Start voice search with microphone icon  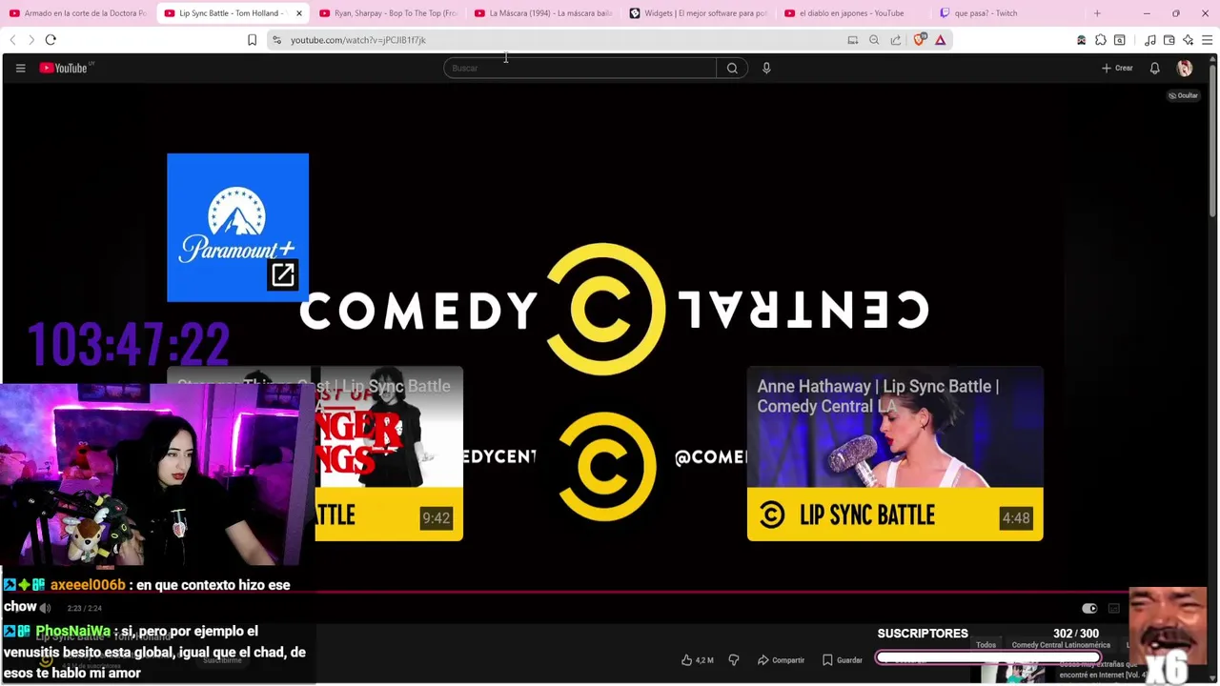[x=766, y=68]
